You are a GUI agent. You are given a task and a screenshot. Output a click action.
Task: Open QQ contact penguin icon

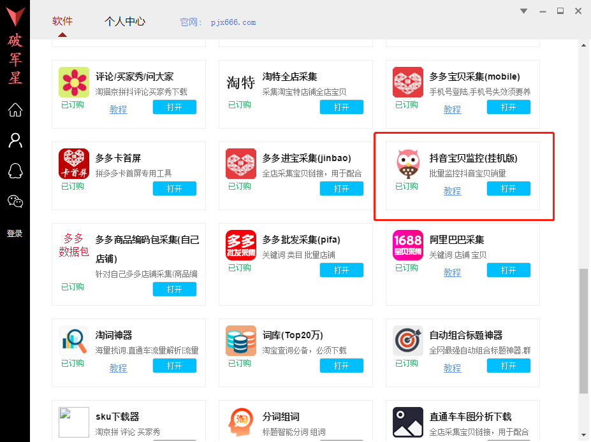coord(15,171)
